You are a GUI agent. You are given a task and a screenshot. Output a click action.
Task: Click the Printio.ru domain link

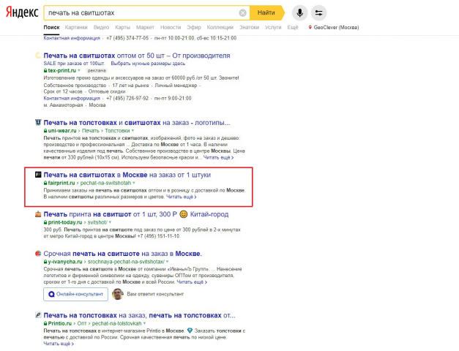[60, 323]
